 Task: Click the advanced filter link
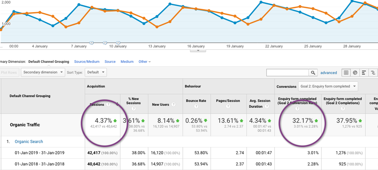click(328, 73)
